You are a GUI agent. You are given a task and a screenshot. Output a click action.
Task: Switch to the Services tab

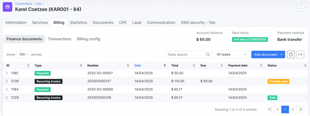(40, 23)
